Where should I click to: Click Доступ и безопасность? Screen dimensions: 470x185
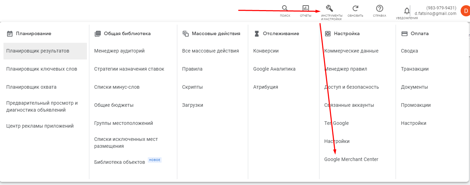tap(351, 87)
